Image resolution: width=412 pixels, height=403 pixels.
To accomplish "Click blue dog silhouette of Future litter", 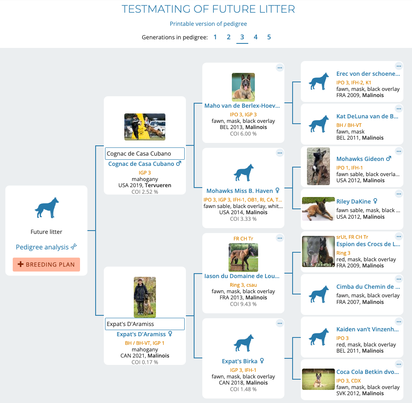I will 47,208.
